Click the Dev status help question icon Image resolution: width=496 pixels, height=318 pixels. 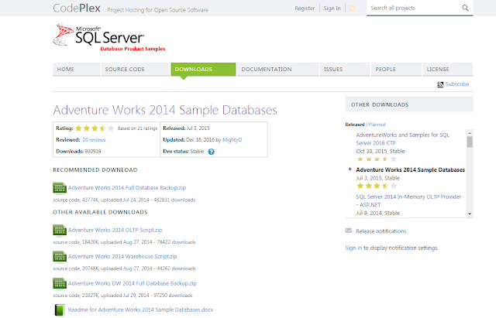tap(212, 152)
